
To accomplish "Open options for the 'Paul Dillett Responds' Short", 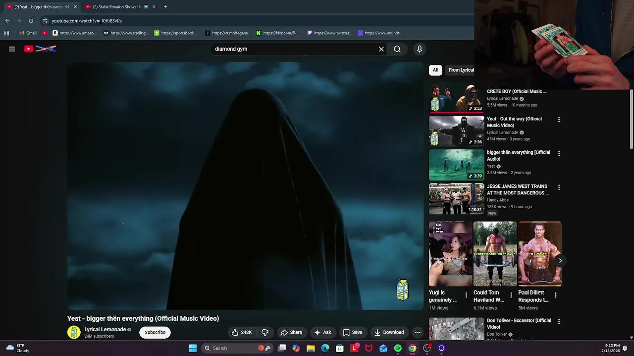I will (x=556, y=295).
